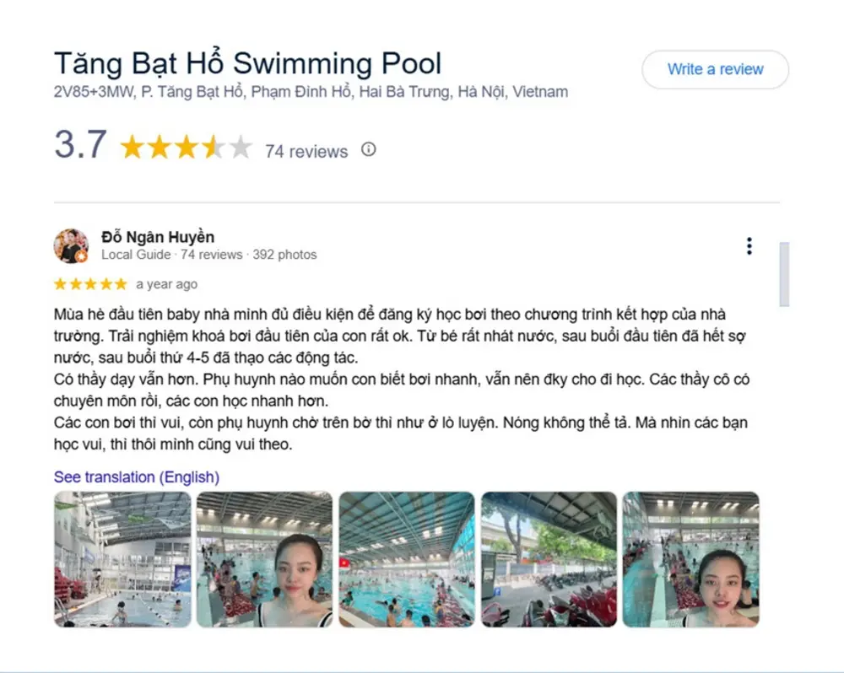Open See translation (English) link
The height and width of the screenshot is (673, 844).
tap(137, 477)
